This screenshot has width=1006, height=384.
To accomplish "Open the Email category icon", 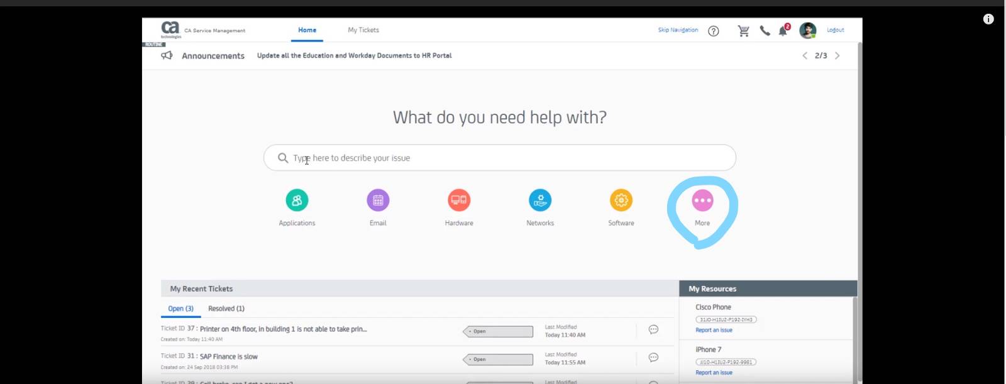I will (x=378, y=200).
